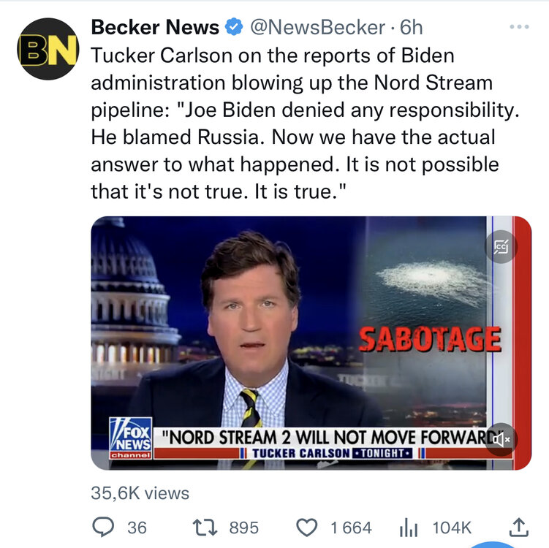Like the tweet with the heart icon

tap(308, 527)
